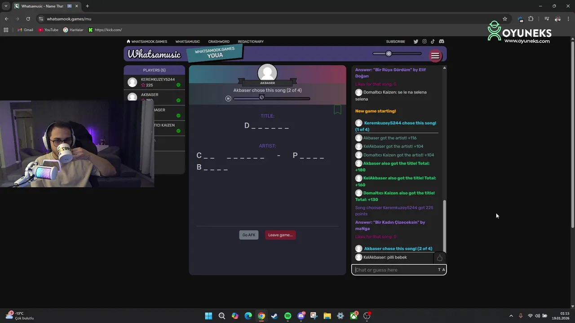Open Chrome extensions puzzle icon

[531, 19]
